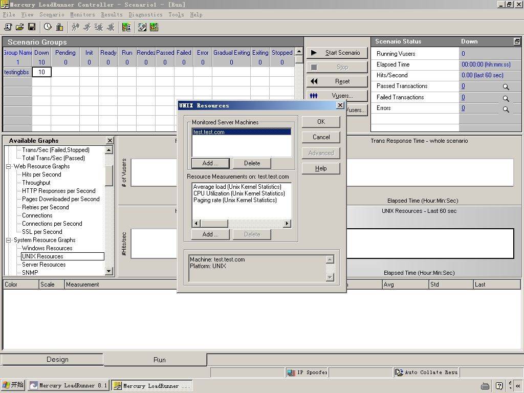Screen dimensions: 524x393
Task: Click magnifier next to Passed Transactions
Action: coord(506,87)
